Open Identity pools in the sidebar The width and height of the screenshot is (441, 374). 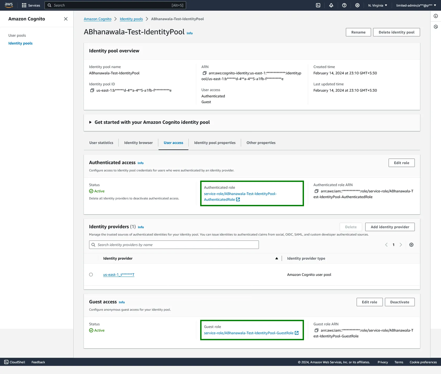click(x=20, y=43)
